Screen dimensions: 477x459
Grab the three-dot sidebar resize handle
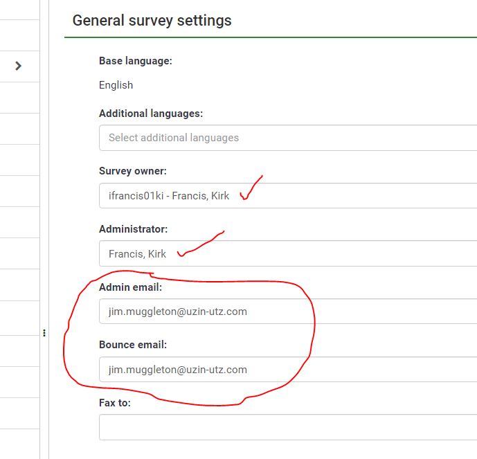pos(44,333)
